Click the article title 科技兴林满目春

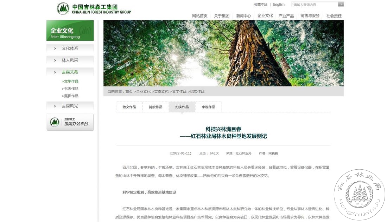223,129
